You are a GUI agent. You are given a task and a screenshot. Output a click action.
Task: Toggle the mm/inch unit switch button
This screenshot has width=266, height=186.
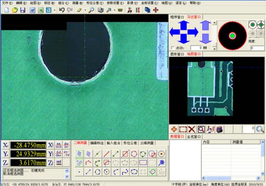[x=59, y=145]
